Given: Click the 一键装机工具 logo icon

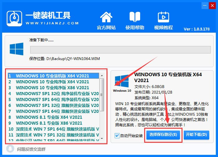Looking at the screenshot, I should (14, 19).
